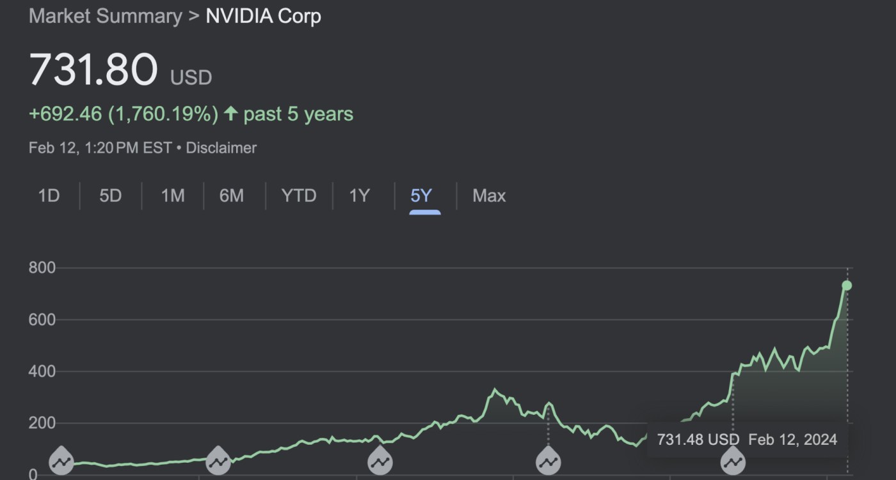This screenshot has width=896, height=480.
Task: Click the 731.48 USD Feb 12, 2024 tooltip
Action: [746, 440]
